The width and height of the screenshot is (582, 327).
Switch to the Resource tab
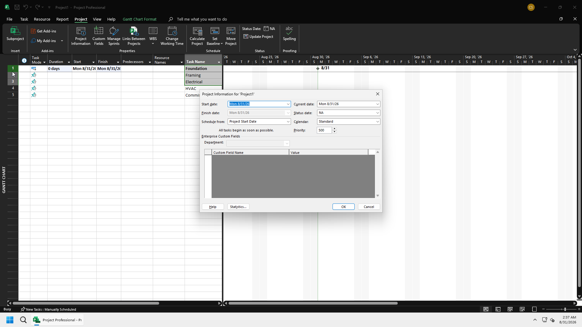tap(42, 19)
